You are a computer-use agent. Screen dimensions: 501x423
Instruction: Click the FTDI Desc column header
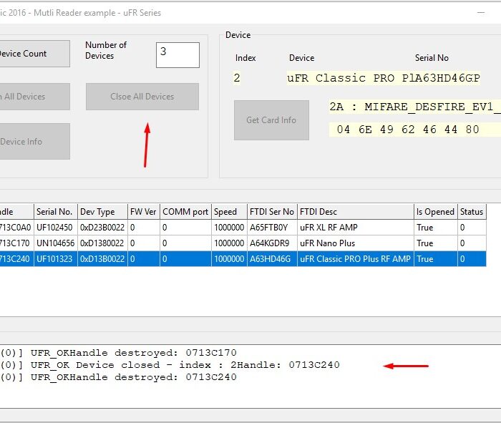356,212
